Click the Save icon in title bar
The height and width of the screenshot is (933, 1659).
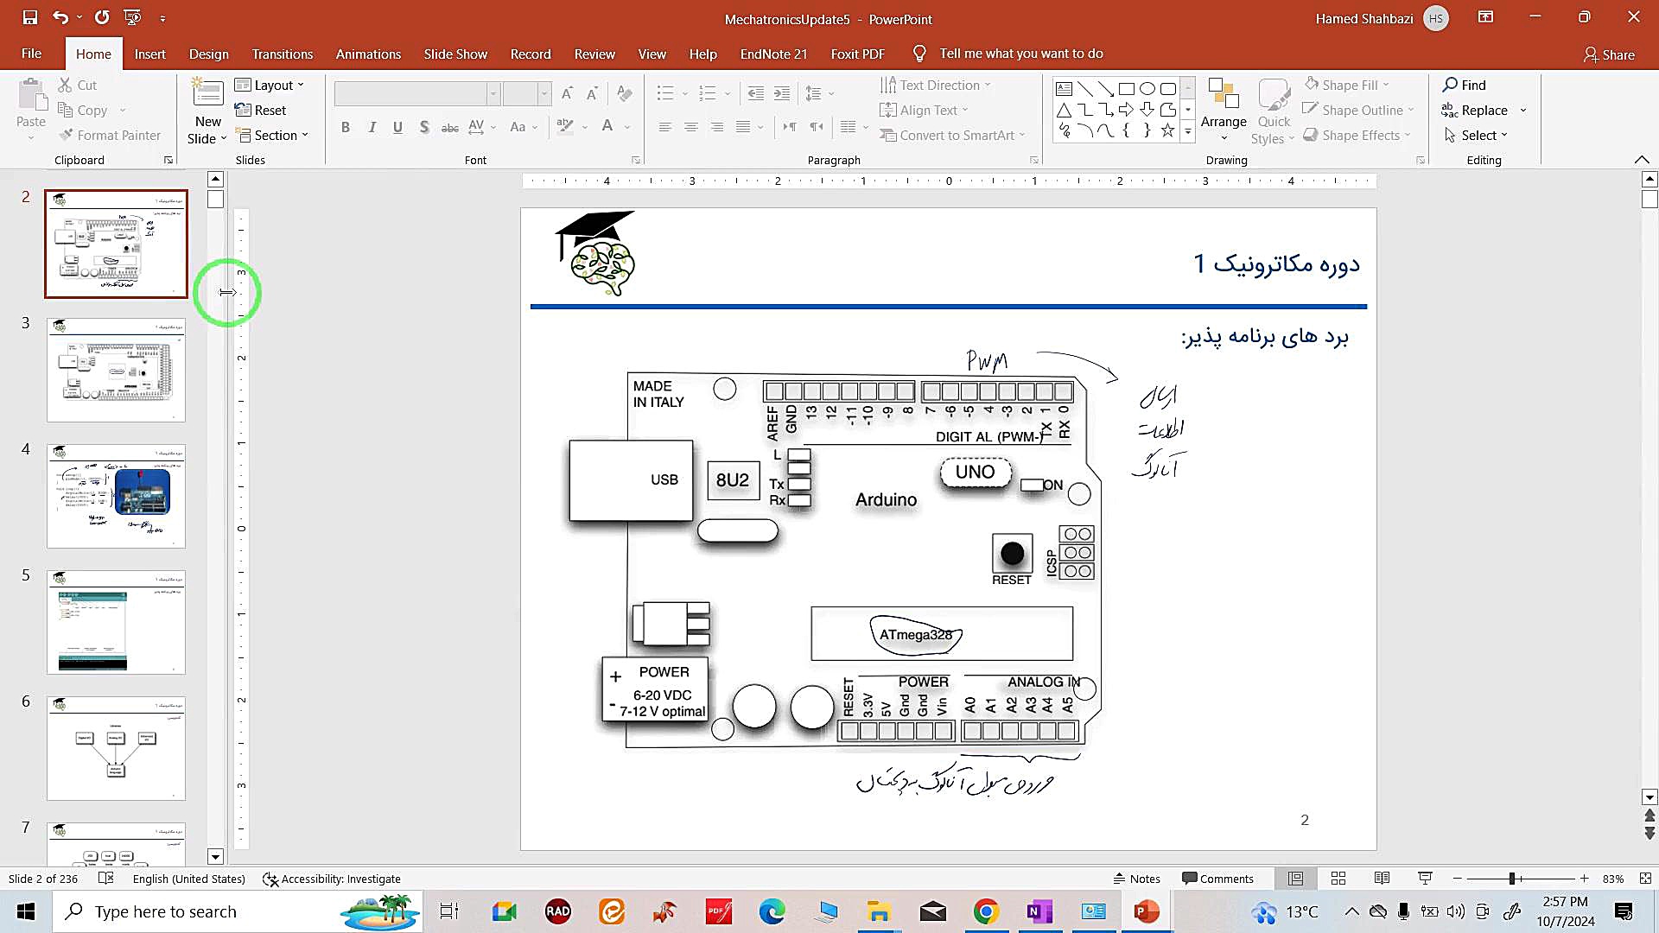30,17
